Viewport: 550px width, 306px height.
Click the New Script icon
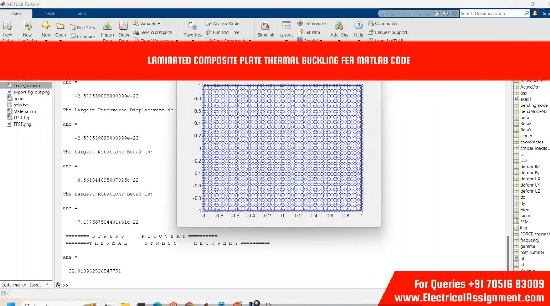(x=8, y=26)
